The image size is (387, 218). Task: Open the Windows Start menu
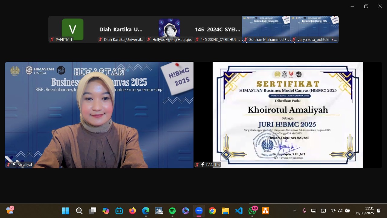pyautogui.click(x=66, y=211)
